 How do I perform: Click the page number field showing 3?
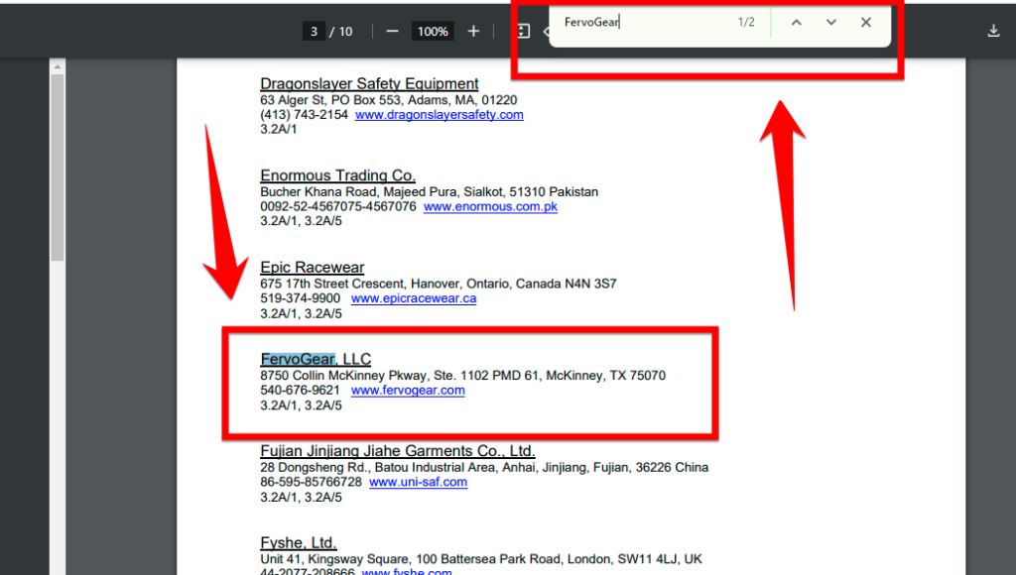[314, 31]
